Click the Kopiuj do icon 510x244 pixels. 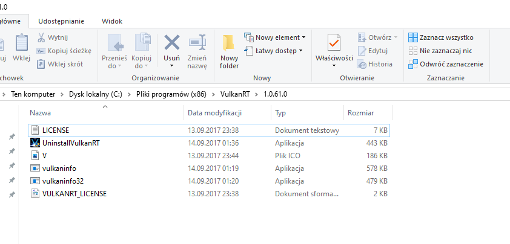click(143, 42)
